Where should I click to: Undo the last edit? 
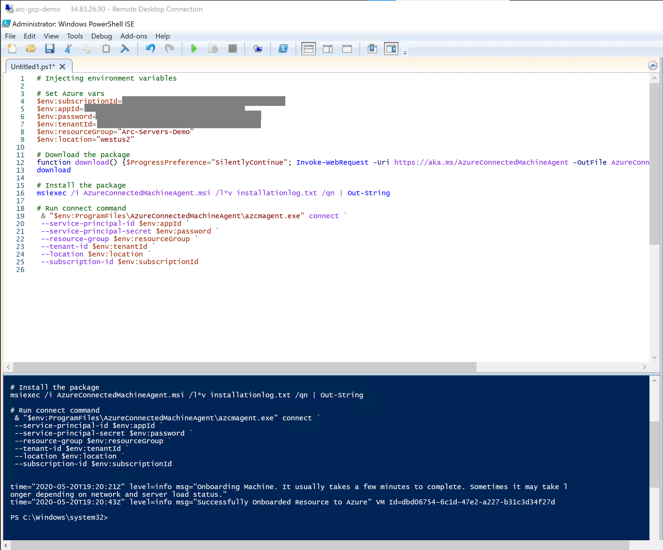pyautogui.click(x=150, y=49)
